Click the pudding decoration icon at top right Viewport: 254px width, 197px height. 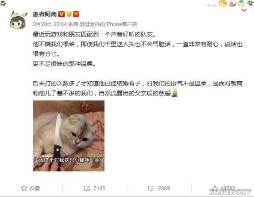(241, 3)
